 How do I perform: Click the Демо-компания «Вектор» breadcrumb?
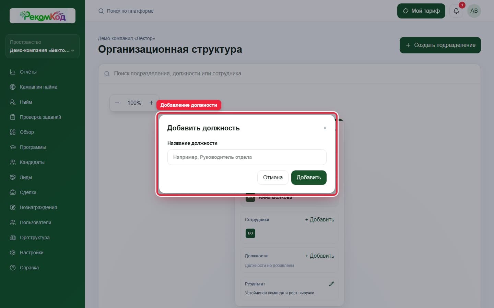pyautogui.click(x=127, y=38)
